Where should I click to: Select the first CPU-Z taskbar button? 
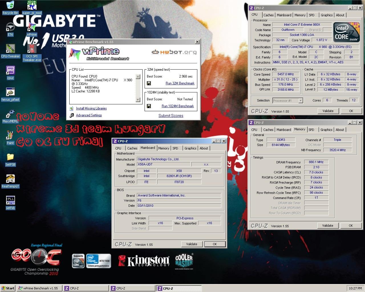pyautogui.click(x=85, y=288)
